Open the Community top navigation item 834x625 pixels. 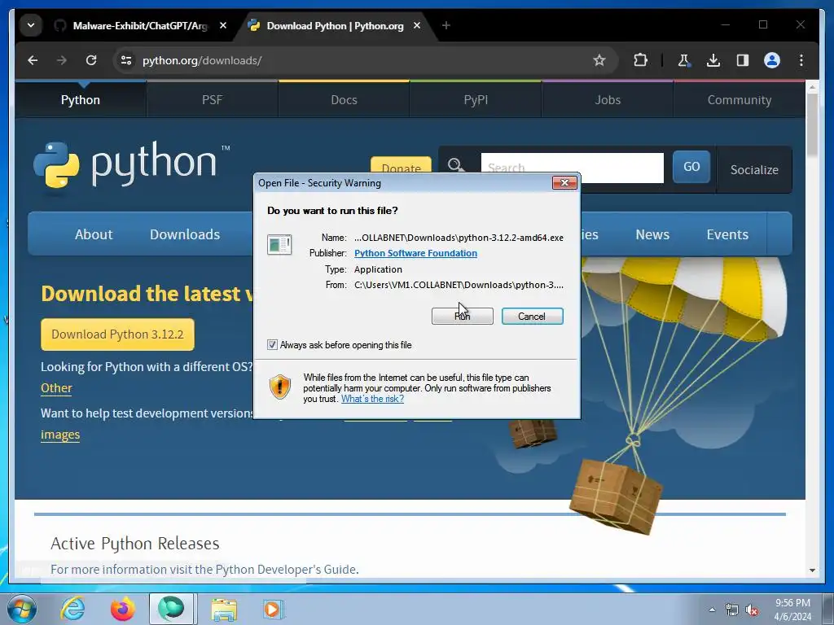[740, 100]
